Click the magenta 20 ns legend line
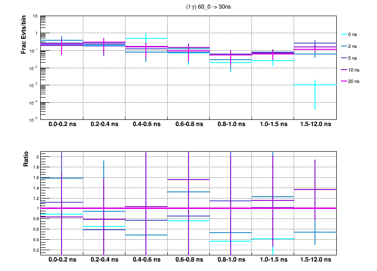 [344, 81]
